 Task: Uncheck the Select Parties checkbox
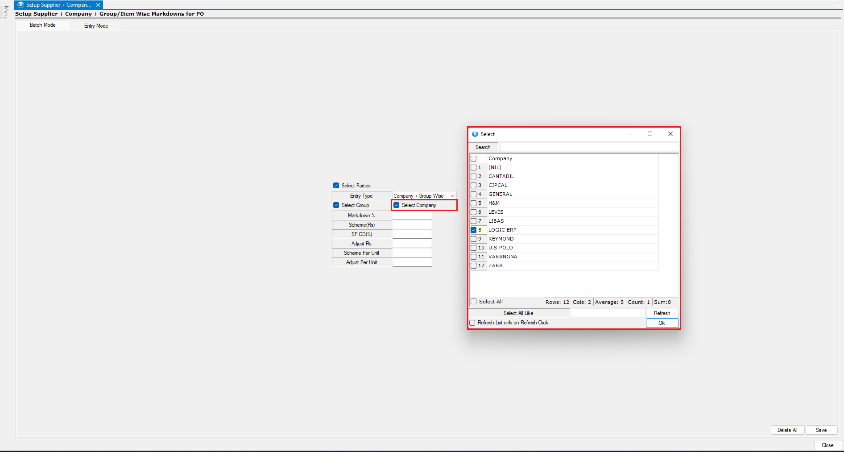336,186
